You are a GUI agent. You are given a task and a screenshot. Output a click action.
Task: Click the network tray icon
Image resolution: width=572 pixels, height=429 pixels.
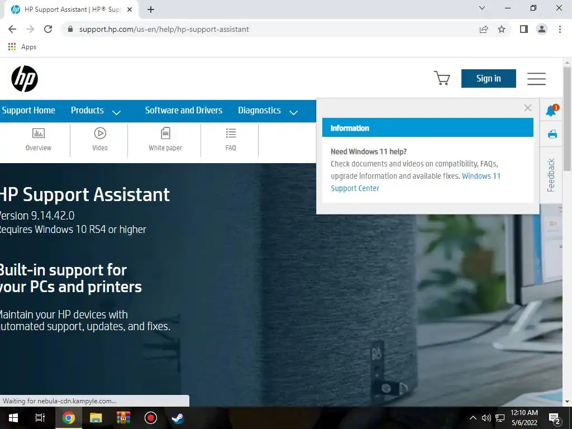coord(500,418)
